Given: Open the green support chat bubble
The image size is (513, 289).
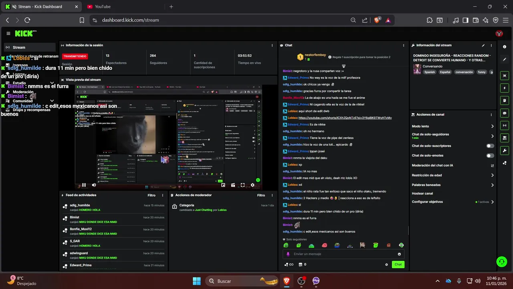Looking at the screenshot, I should 501,262.
